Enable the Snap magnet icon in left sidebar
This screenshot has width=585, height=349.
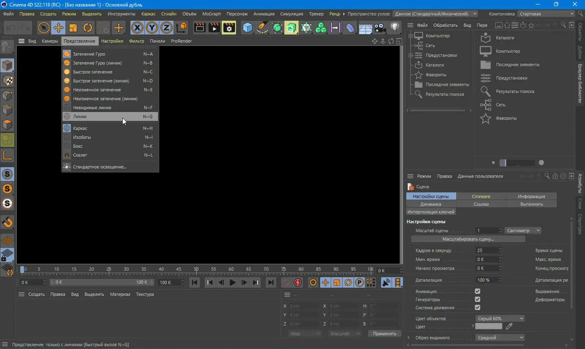(x=8, y=222)
